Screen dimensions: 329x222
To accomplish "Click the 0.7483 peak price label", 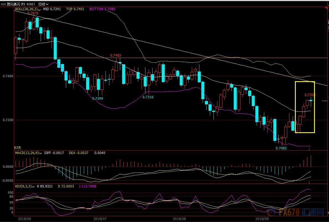I will click(x=115, y=56).
